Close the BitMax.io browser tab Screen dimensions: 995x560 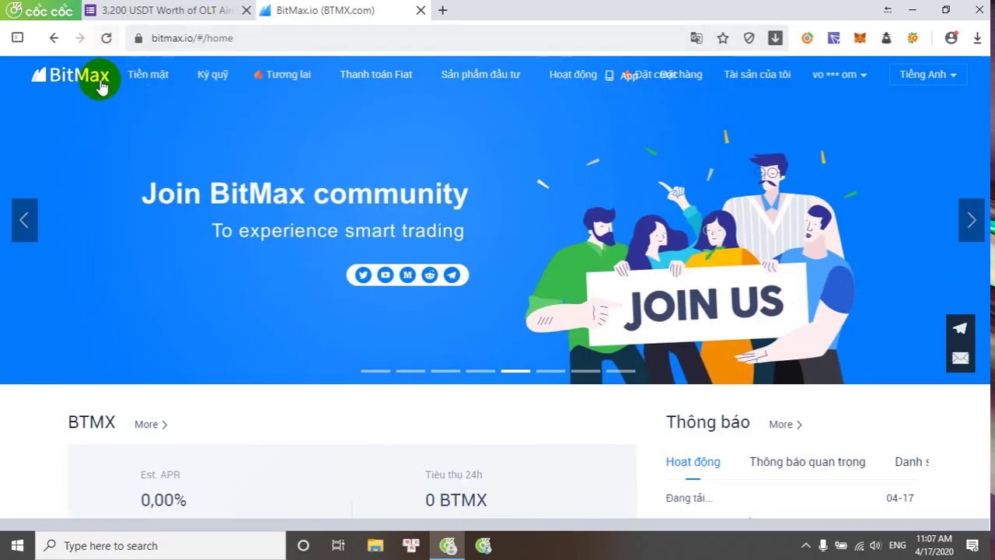coord(421,10)
